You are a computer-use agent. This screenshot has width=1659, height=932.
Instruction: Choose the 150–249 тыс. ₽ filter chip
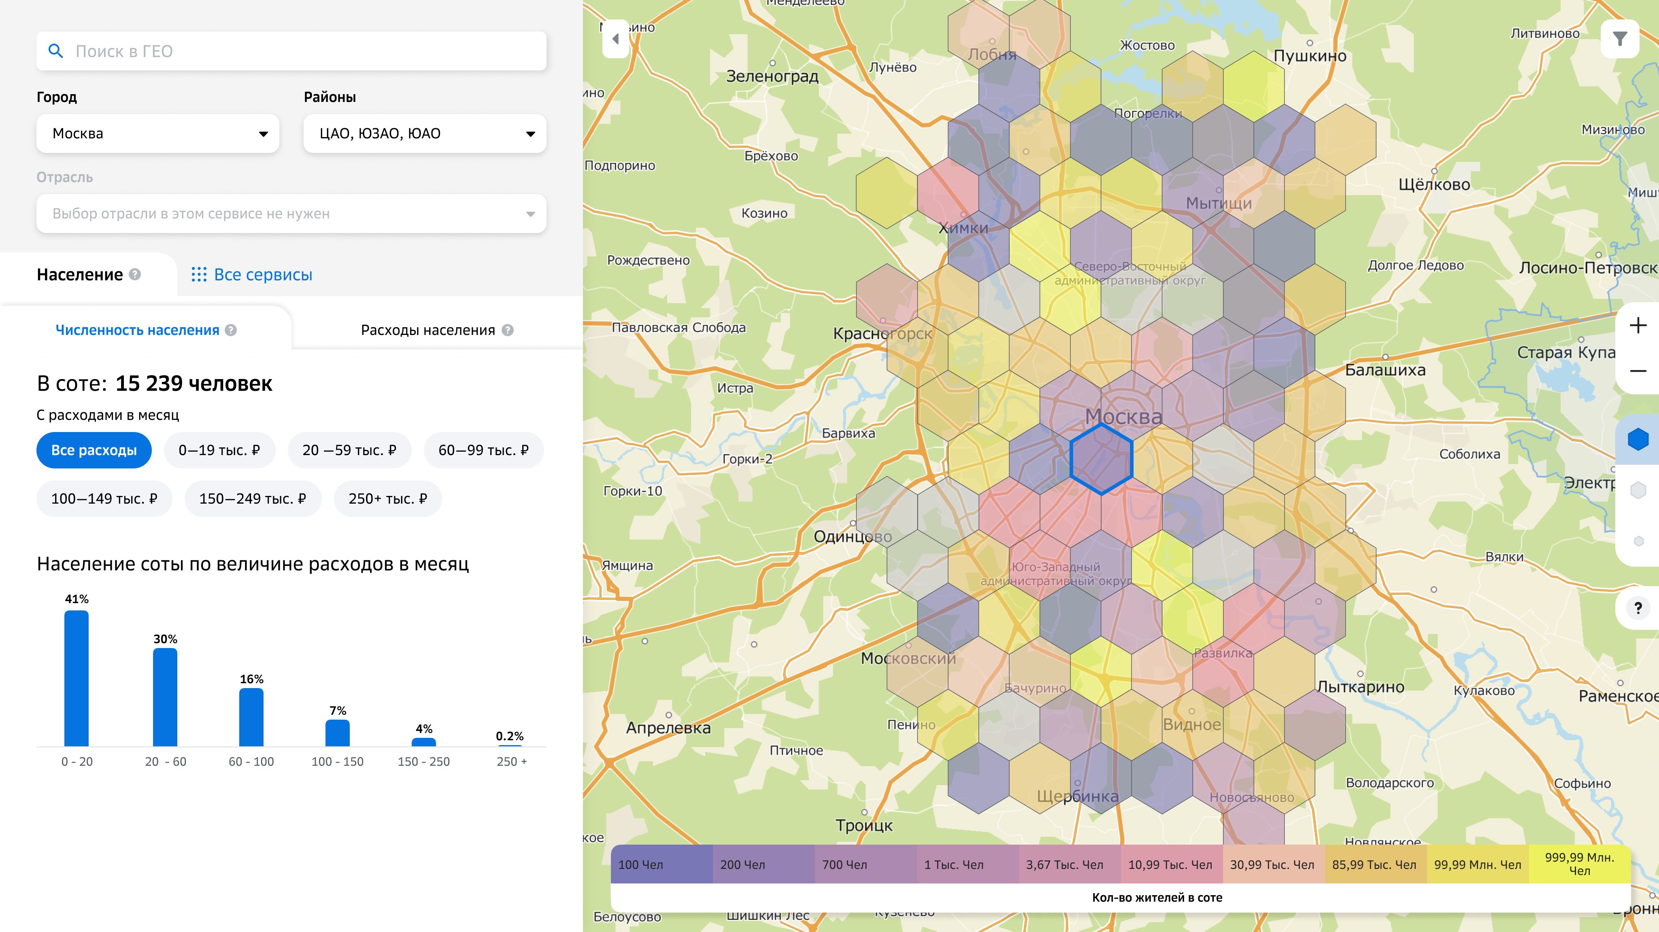pos(253,499)
